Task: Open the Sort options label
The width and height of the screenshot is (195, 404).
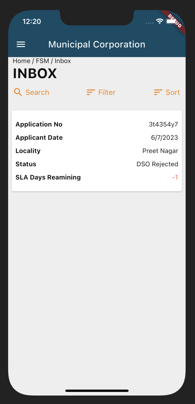Action: (x=173, y=92)
